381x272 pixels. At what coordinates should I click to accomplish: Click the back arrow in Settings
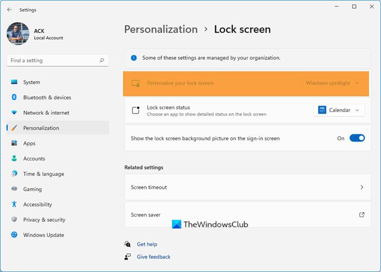[9, 10]
